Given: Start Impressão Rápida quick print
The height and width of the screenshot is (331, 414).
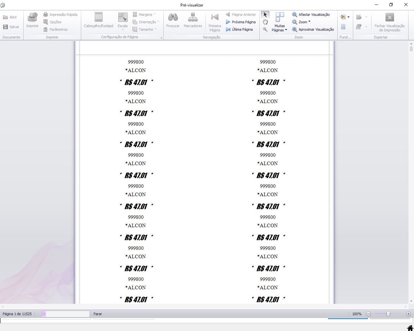Looking at the screenshot, I should pos(60,15).
